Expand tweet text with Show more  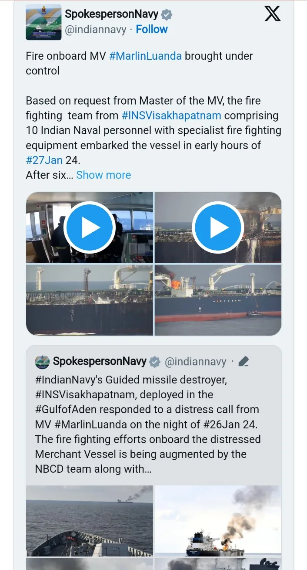click(x=103, y=175)
